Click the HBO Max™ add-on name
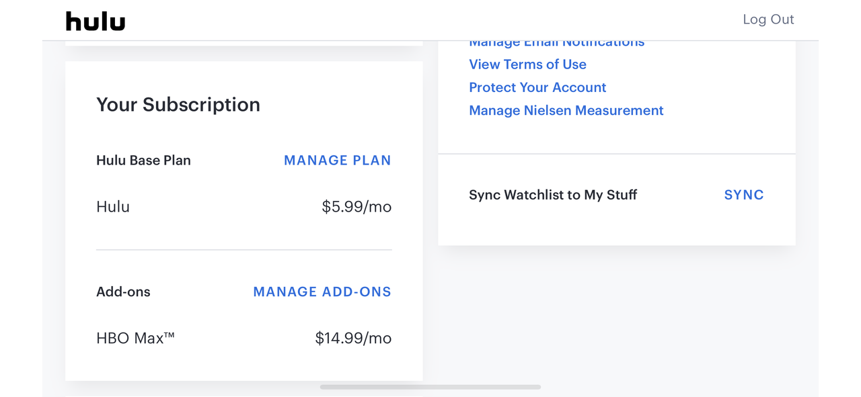The width and height of the screenshot is (861, 397). coord(135,338)
